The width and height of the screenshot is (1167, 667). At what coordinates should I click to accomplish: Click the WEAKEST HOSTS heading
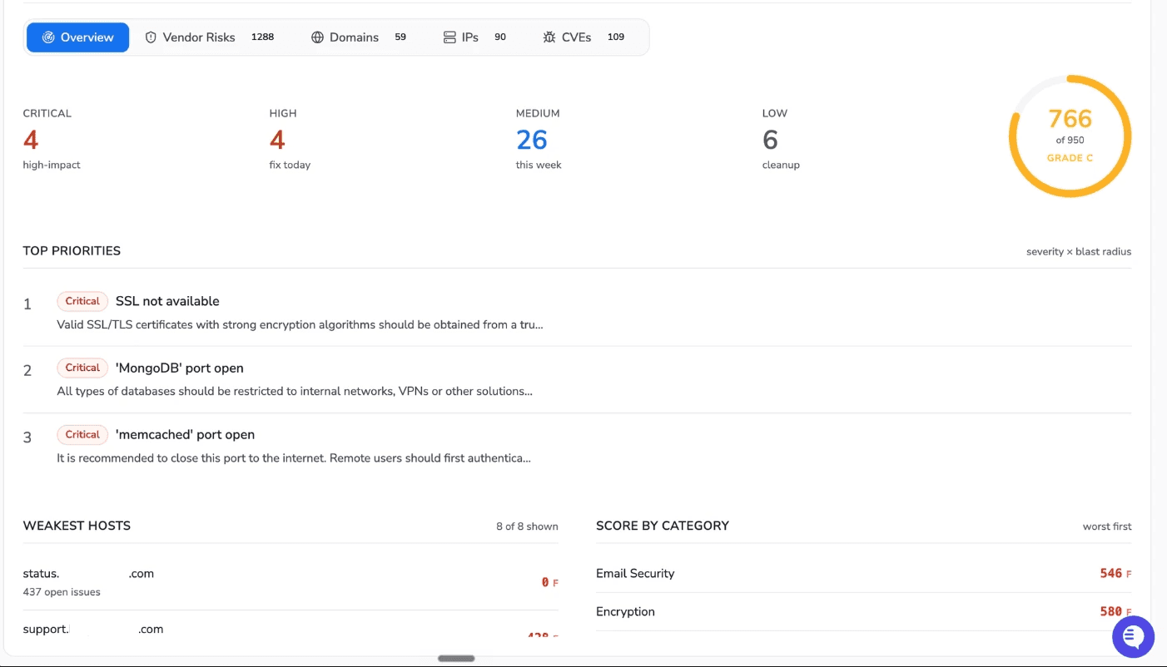(77, 526)
